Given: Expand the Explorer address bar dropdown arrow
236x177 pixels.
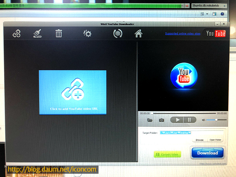Looking at the screenshot, I should tap(182, 6).
